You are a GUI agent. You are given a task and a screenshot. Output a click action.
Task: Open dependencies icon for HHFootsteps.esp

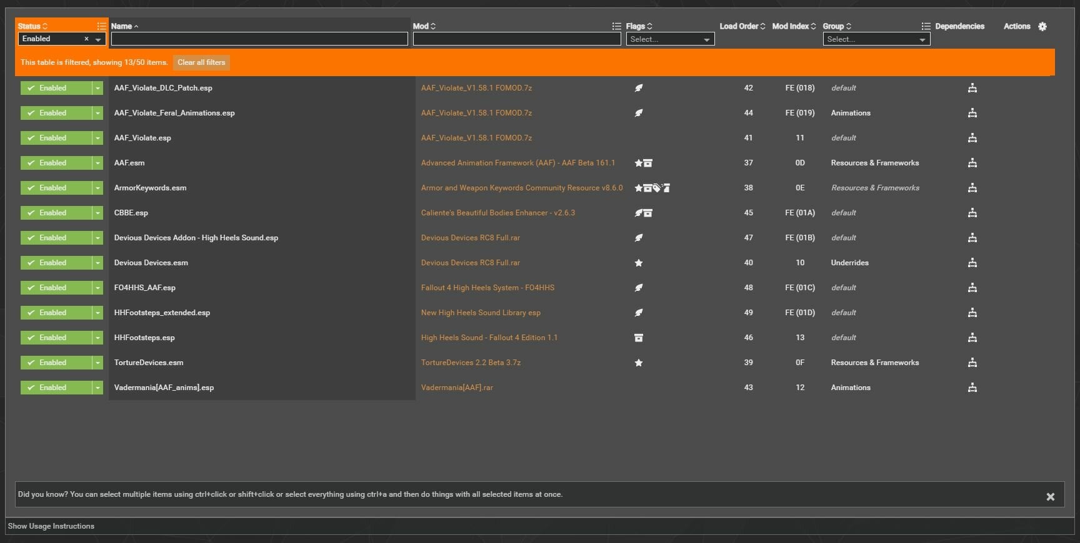972,338
